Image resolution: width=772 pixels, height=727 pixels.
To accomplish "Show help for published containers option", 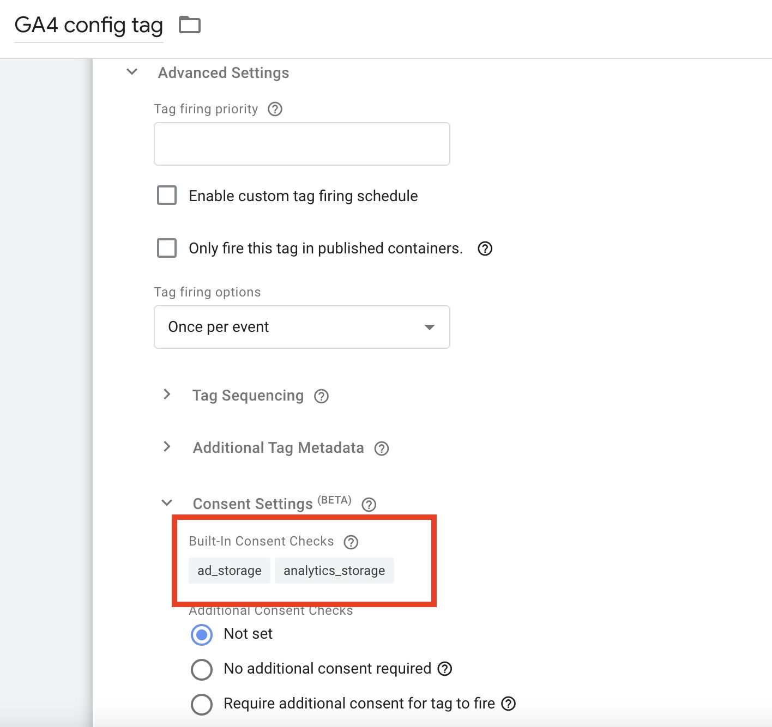I will coord(485,249).
